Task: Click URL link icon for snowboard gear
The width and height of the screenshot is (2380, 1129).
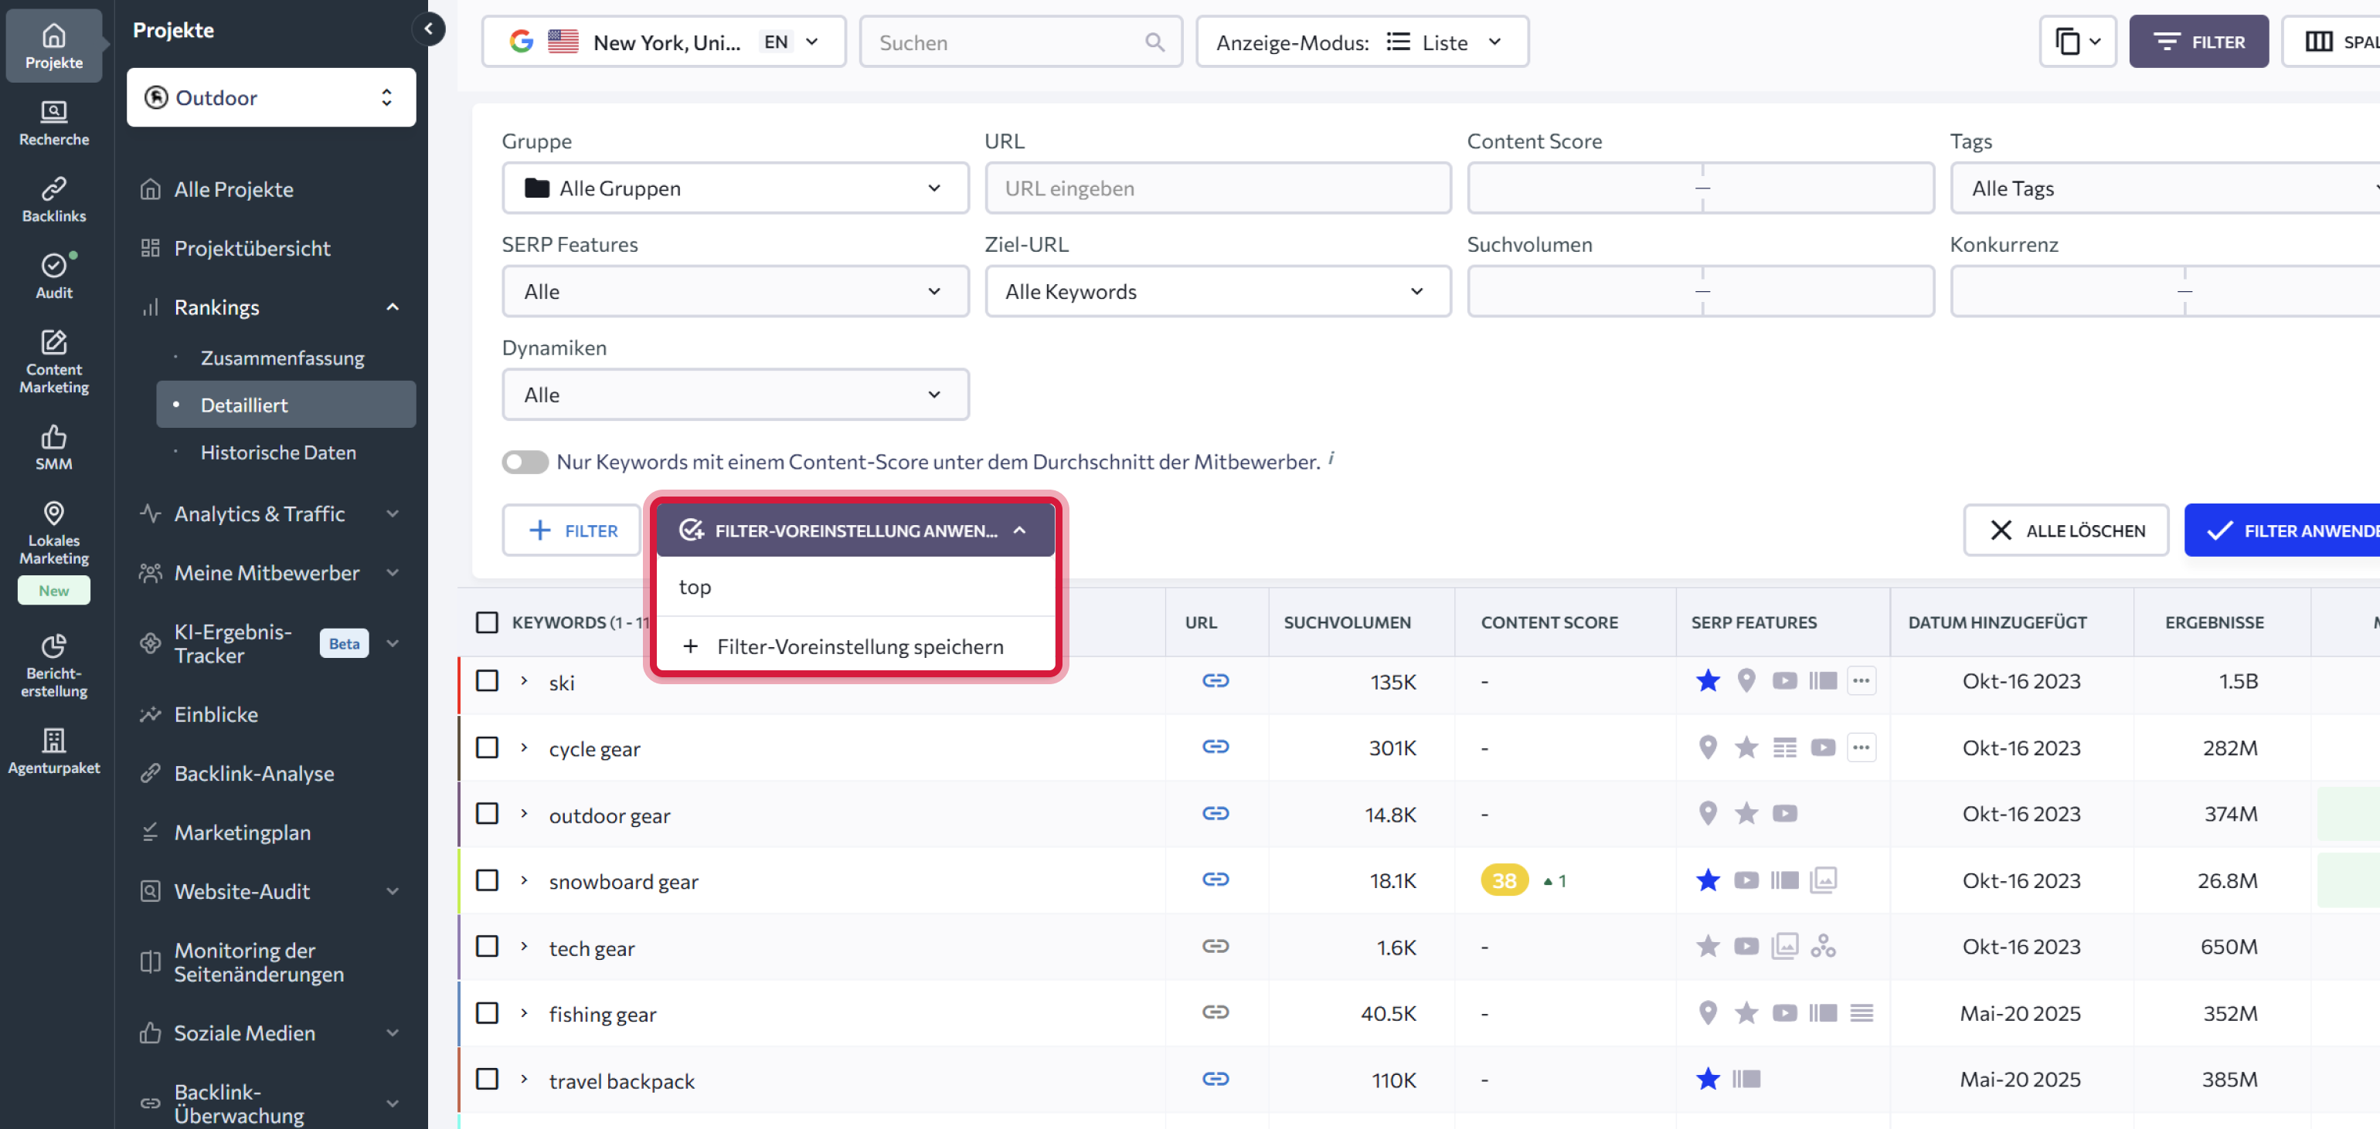Action: point(1215,879)
